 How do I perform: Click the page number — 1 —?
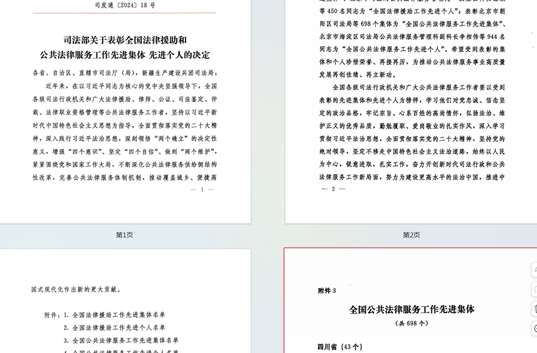[202, 190]
